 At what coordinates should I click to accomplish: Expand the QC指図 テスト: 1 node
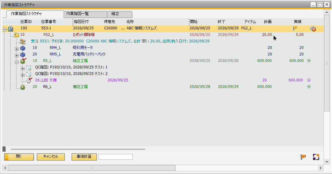tap(23, 68)
